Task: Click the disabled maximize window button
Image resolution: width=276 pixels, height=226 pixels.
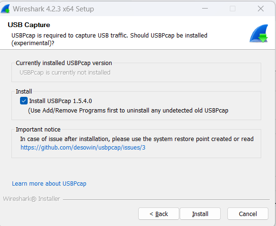Action: tap(233, 9)
